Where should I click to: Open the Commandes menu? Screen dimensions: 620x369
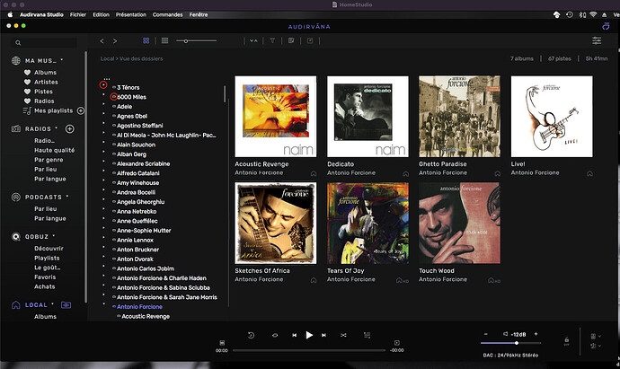[x=168, y=14]
